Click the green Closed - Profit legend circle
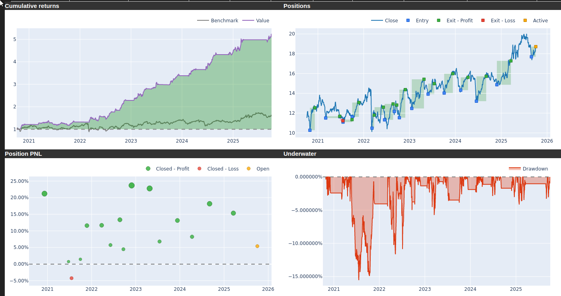The height and width of the screenshot is (296, 561). point(148,169)
